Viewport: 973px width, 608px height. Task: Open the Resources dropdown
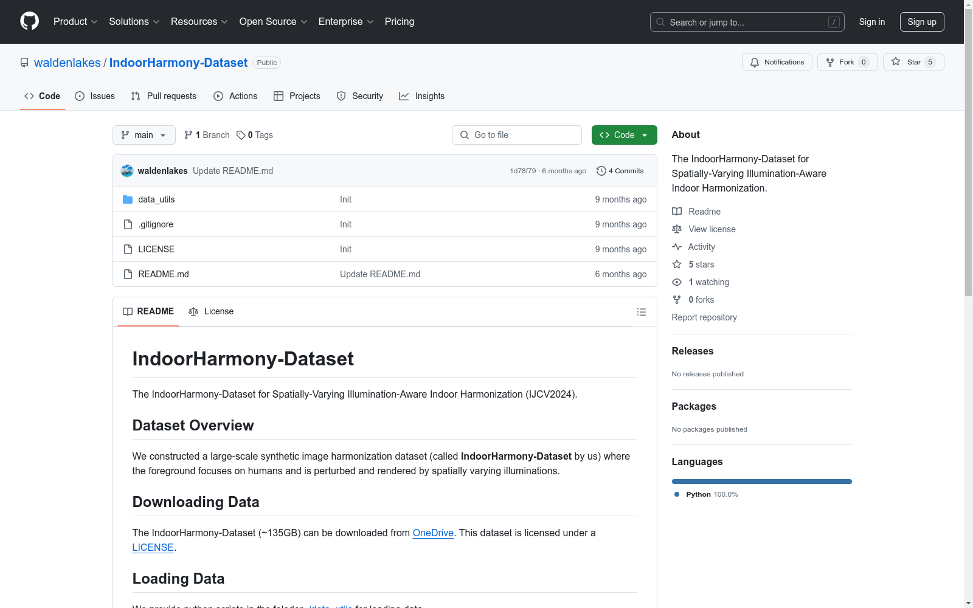pyautogui.click(x=199, y=21)
